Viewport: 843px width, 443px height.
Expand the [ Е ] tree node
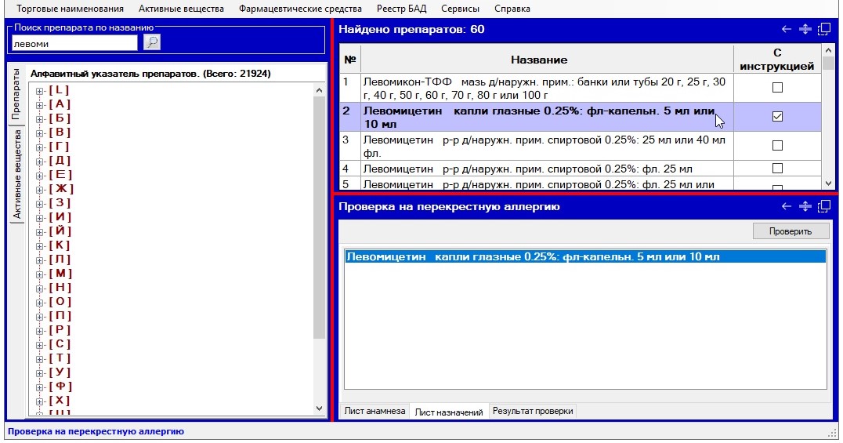[39, 176]
